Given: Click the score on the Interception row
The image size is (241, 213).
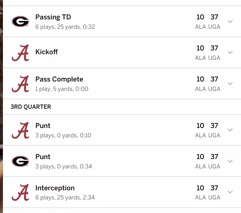Looking at the screenshot, I should (207, 188).
